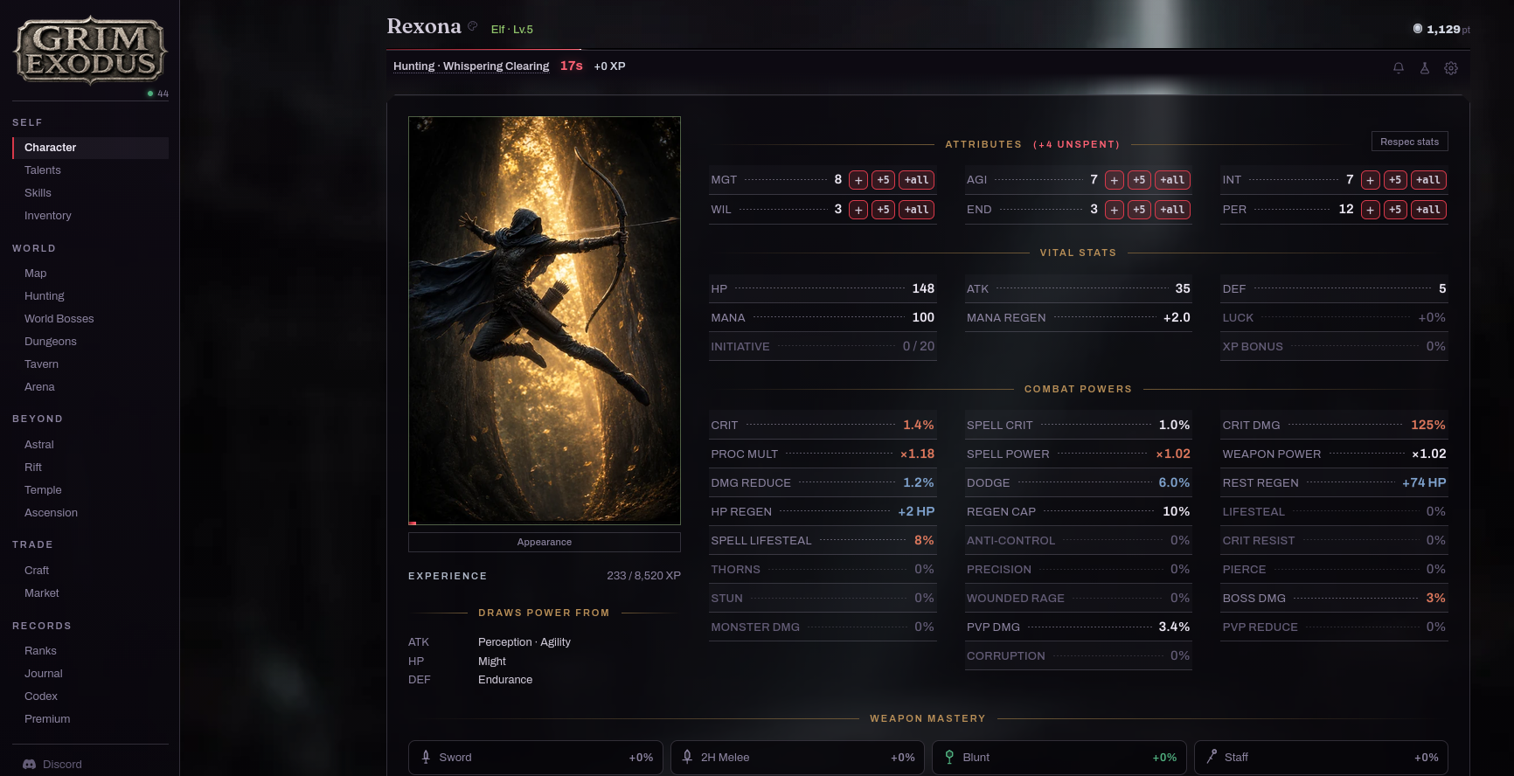Put all unspent points into MGT
The height and width of the screenshot is (776, 1514).
[x=916, y=180]
